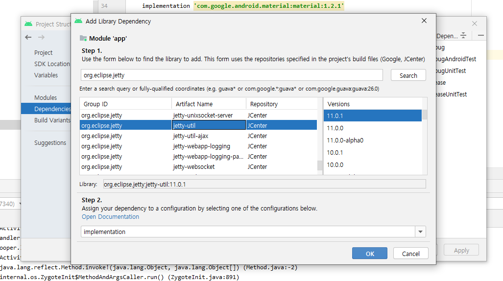
Task: Choose version 10.0.0
Action: coord(373,164)
